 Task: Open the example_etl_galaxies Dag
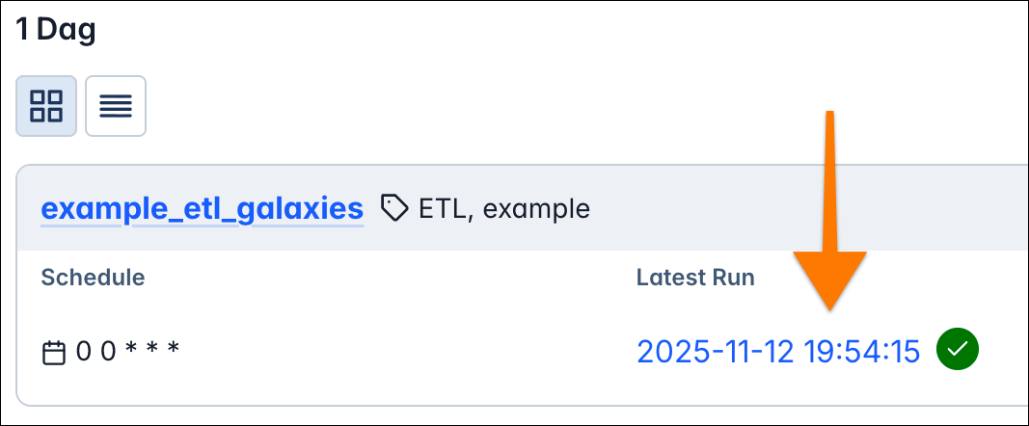pos(202,208)
